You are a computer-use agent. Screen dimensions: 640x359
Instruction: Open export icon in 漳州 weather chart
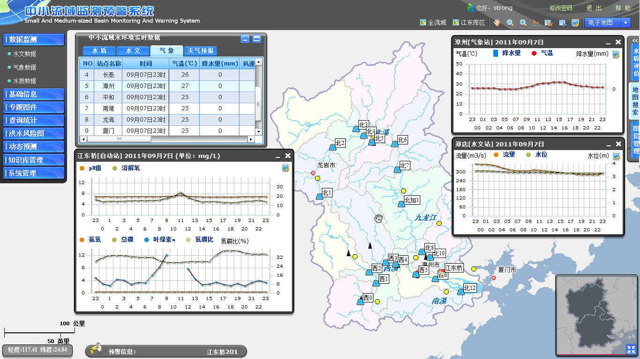pyautogui.click(x=616, y=54)
